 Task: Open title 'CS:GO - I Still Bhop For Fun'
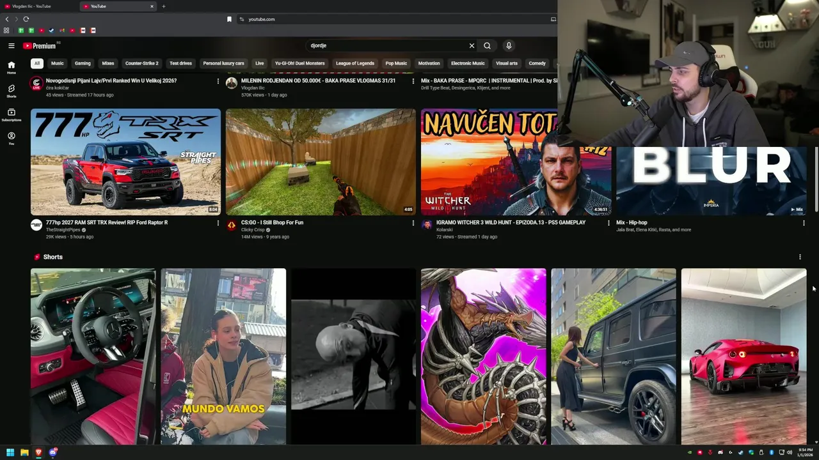[x=272, y=223]
